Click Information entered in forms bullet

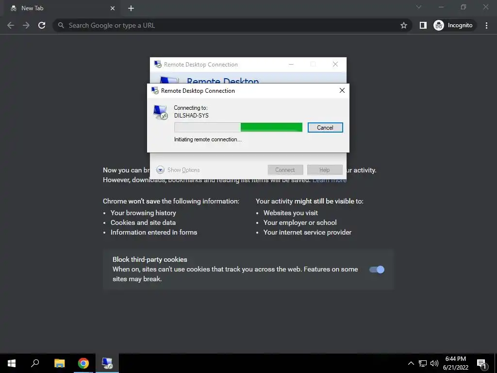(154, 233)
